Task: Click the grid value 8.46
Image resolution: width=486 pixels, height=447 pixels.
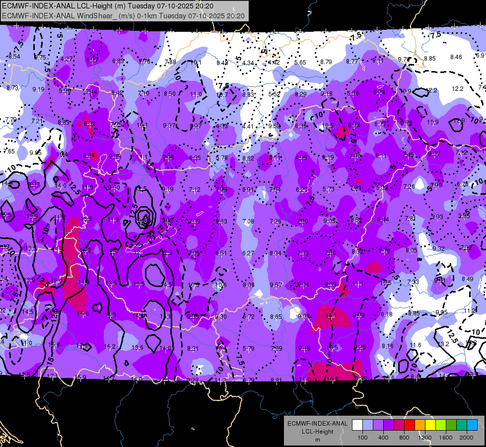Action: coord(456,57)
